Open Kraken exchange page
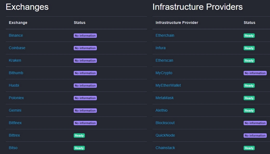 [x=15, y=61]
